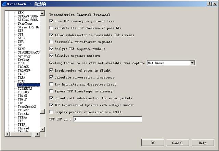Image resolution: width=219 pixels, height=151 pixels.
Task: Enable Reassemble out-of-order segments
Action: pos(51,42)
